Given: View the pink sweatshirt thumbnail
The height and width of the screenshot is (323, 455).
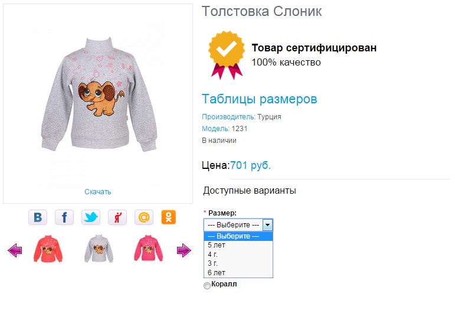Looking at the screenshot, I should [148, 249].
